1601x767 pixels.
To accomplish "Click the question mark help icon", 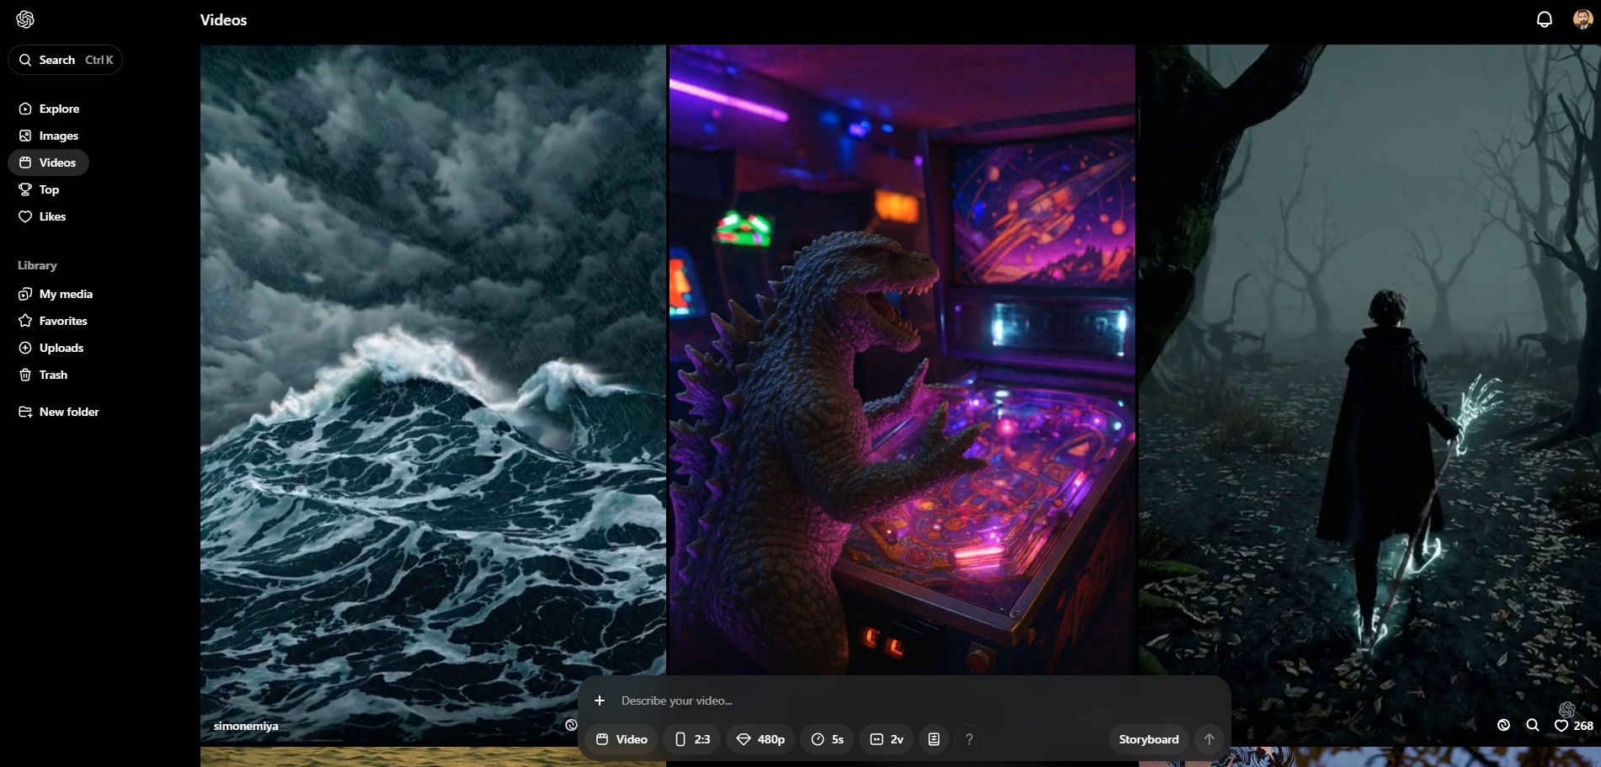I will tap(969, 739).
